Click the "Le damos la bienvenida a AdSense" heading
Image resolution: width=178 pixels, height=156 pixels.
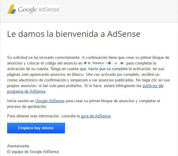tap(74, 34)
